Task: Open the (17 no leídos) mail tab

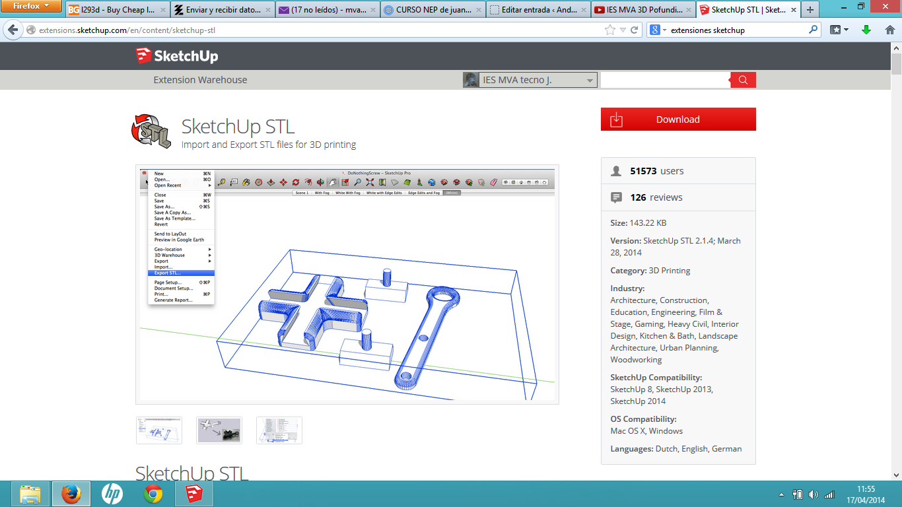Action: 327,10
